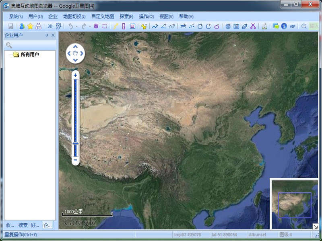Select the draw polyline track tool
Image resolution: width=322 pixels, height=241 pixels.
pyautogui.click(x=155, y=26)
